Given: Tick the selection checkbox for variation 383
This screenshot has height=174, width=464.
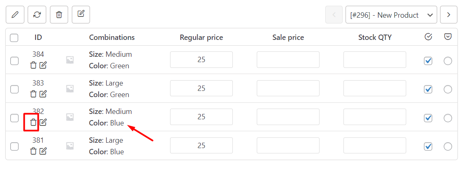Looking at the screenshot, I should 14,89.
